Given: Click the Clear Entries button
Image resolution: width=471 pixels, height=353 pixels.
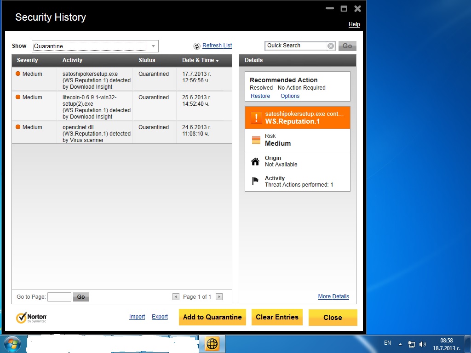Looking at the screenshot, I should pyautogui.click(x=277, y=317).
